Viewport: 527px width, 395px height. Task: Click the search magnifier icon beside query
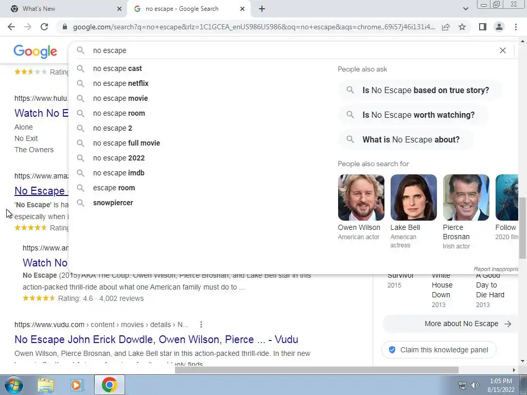[x=80, y=50]
